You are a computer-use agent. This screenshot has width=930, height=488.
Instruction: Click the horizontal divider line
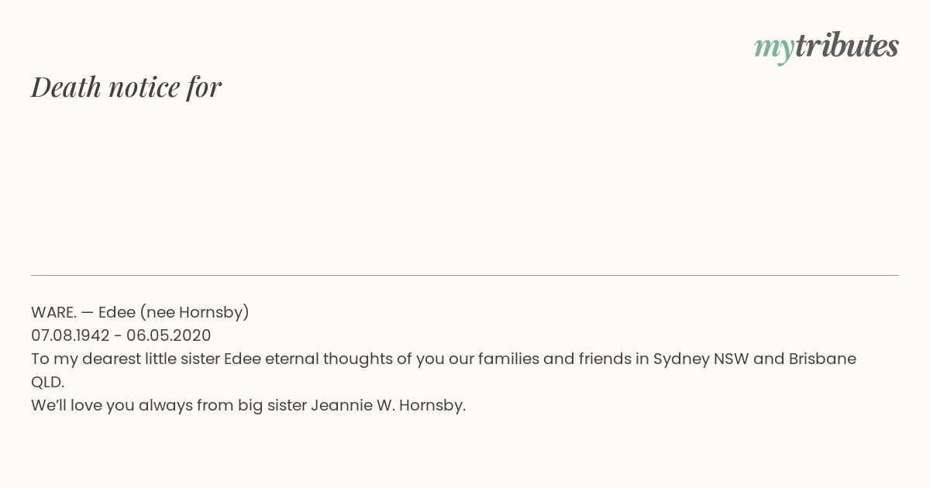(465, 275)
